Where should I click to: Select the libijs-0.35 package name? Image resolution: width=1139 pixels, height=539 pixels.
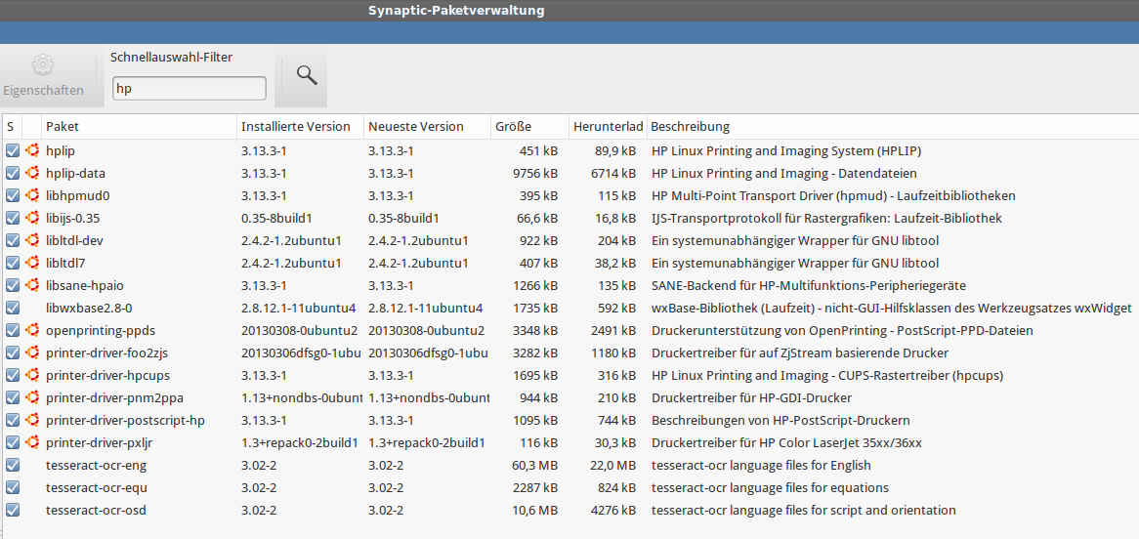72,218
